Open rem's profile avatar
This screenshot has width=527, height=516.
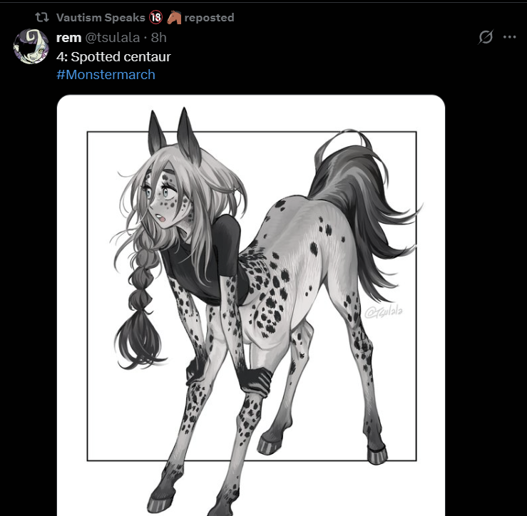(31, 46)
